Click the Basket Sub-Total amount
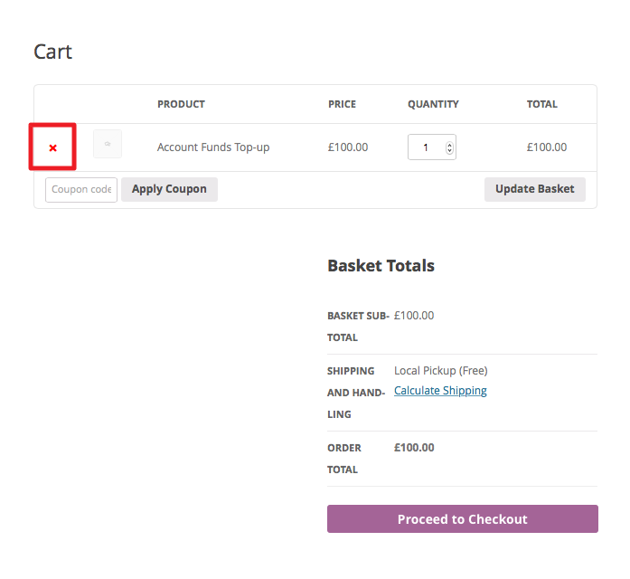Image resolution: width=630 pixels, height=579 pixels. point(414,315)
